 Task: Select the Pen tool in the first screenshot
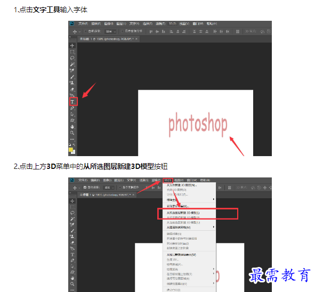(72, 108)
